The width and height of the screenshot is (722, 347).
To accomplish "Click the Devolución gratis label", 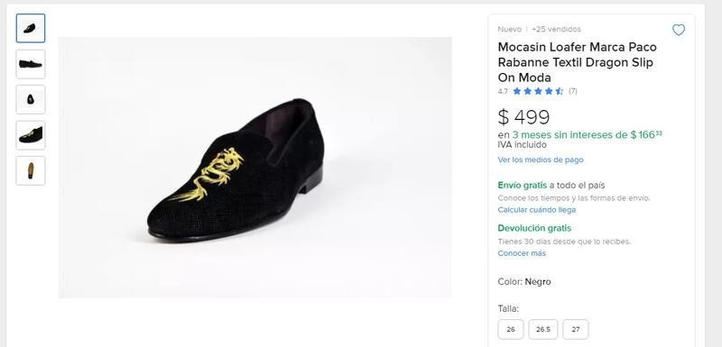I will (x=534, y=228).
